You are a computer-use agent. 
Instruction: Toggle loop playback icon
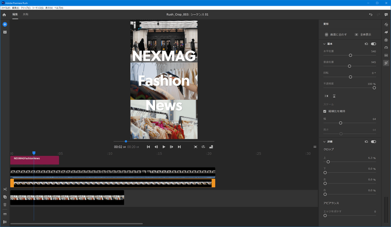[x=203, y=147]
